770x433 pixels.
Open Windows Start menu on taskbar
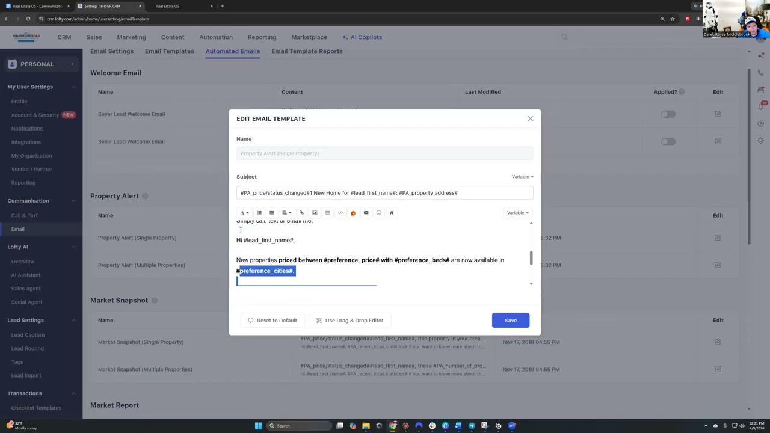(x=259, y=426)
